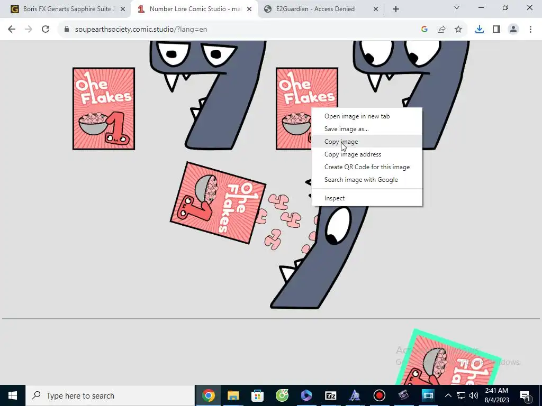Open Chrome from the taskbar
The height and width of the screenshot is (406, 542).
tap(208, 395)
